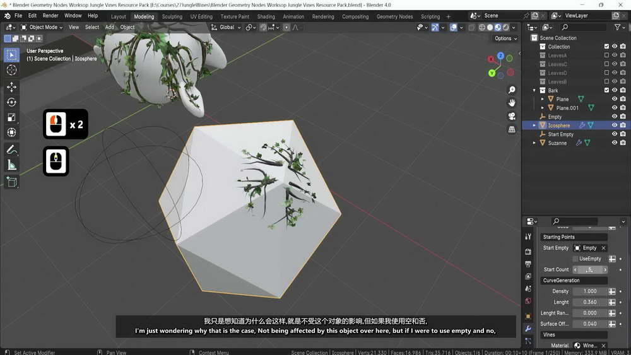Click the pan view hand icon

pyautogui.click(x=512, y=103)
